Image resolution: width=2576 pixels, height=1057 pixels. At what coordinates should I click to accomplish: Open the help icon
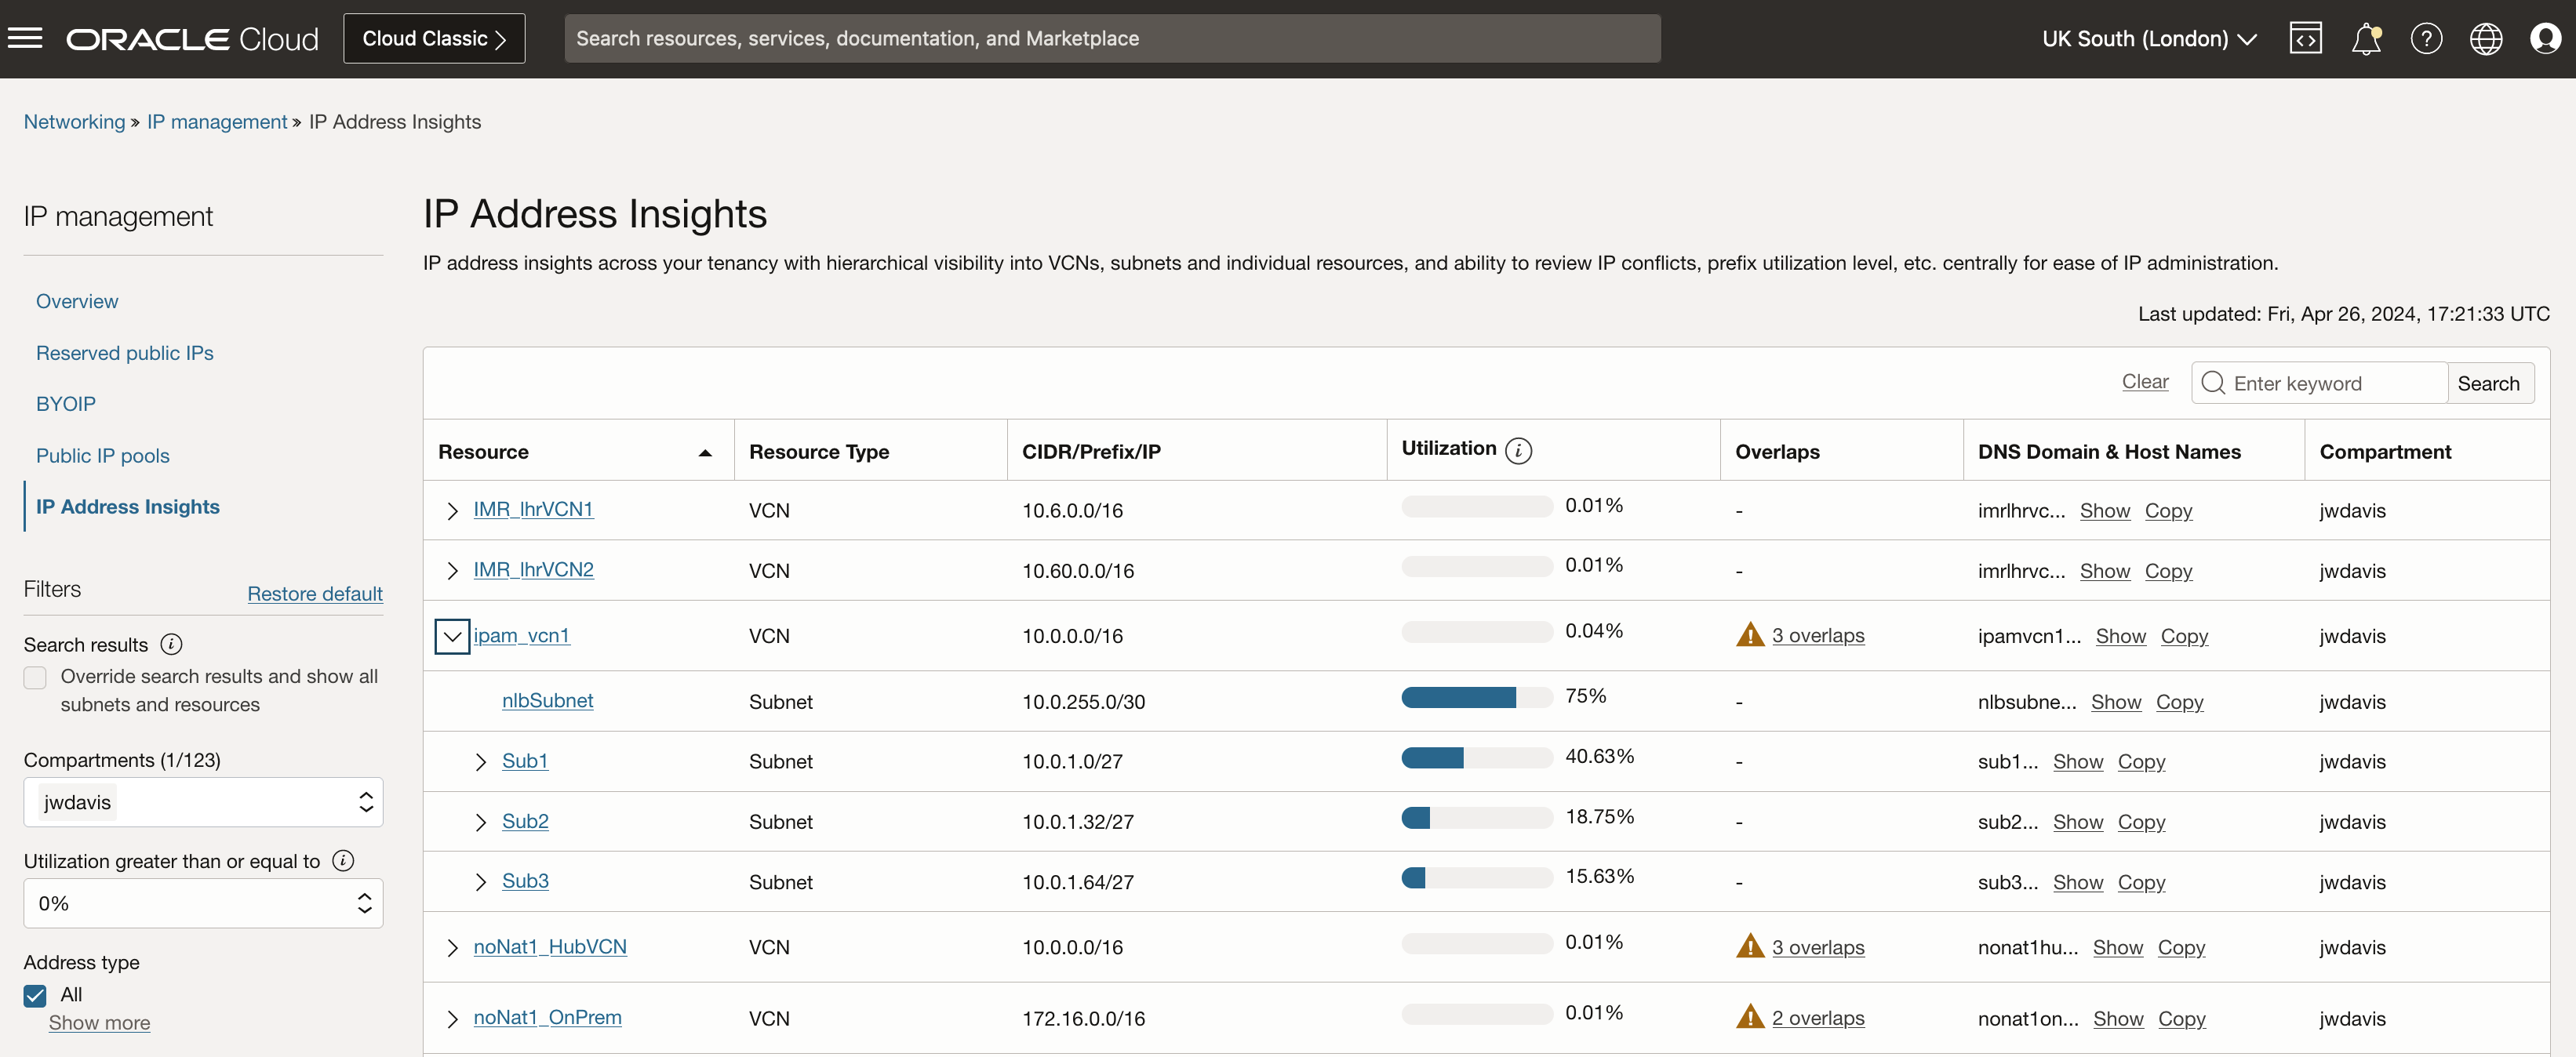click(x=2426, y=38)
